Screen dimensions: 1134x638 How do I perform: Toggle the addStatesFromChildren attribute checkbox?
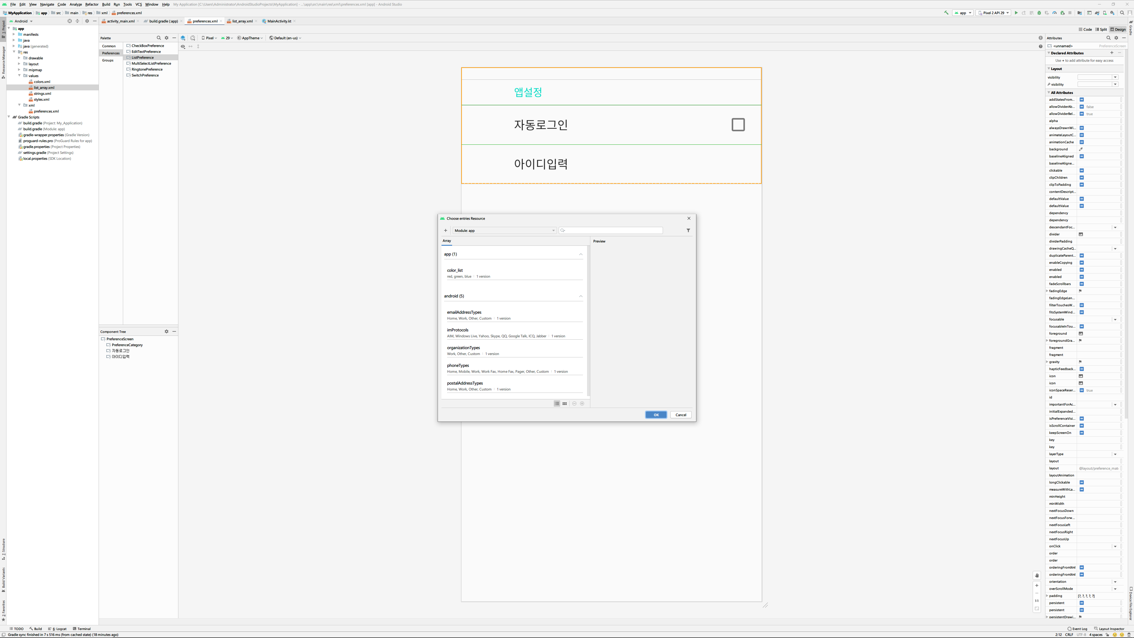1082,100
